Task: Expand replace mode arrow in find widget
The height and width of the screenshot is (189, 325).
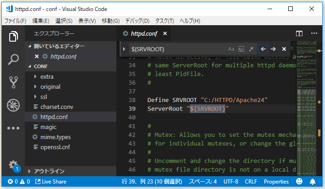Action: pyautogui.click(x=124, y=49)
